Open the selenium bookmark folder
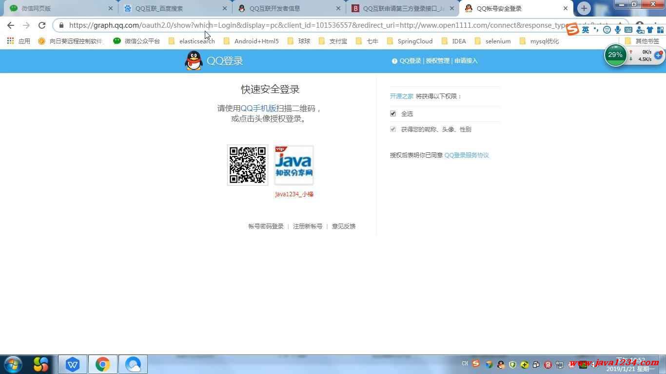Viewport: 666px width, 374px height. [492, 41]
